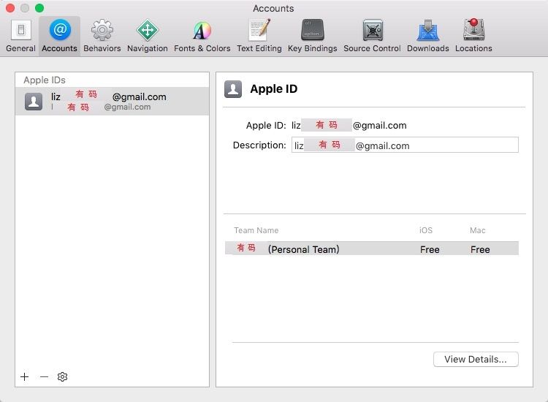Open the Text Editing preferences

point(259,35)
